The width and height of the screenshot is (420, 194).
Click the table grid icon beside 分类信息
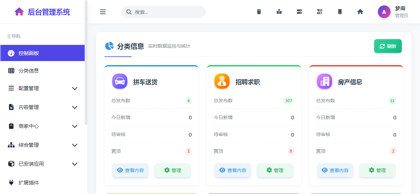11,71
